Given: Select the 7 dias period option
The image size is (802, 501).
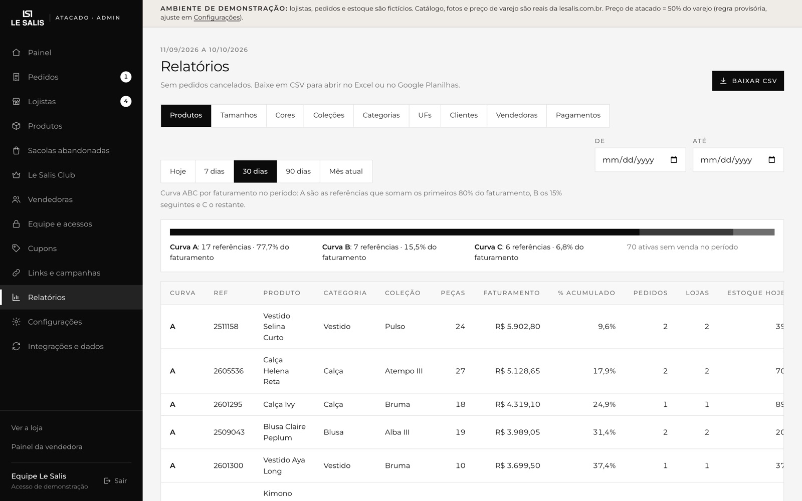Looking at the screenshot, I should [214, 171].
